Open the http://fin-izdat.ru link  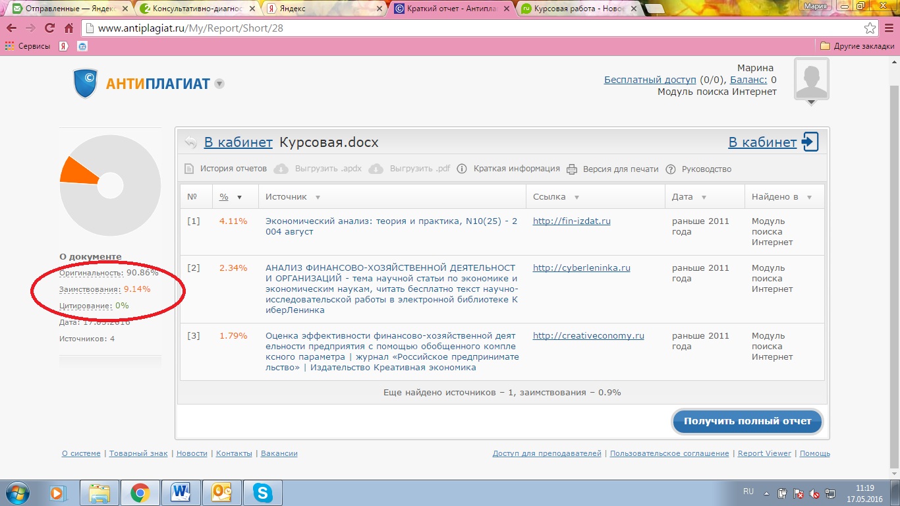[x=571, y=221]
